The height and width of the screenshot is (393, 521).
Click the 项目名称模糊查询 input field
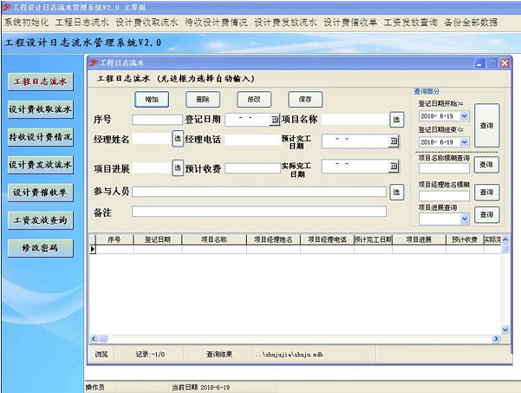tap(444, 168)
